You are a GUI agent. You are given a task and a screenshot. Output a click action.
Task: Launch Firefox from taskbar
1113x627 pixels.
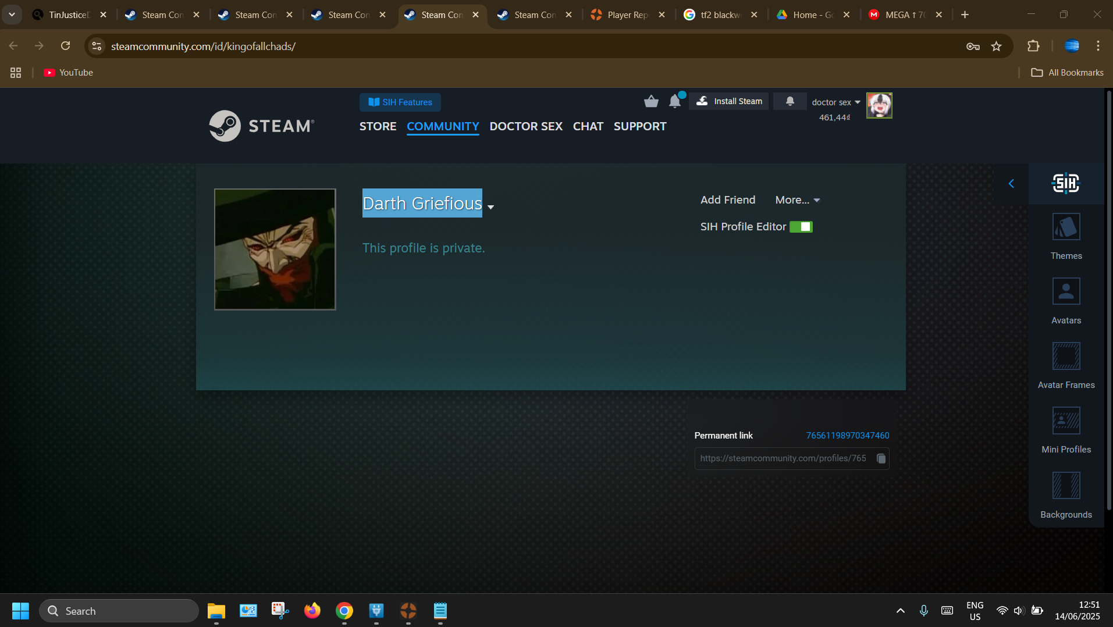point(312,611)
